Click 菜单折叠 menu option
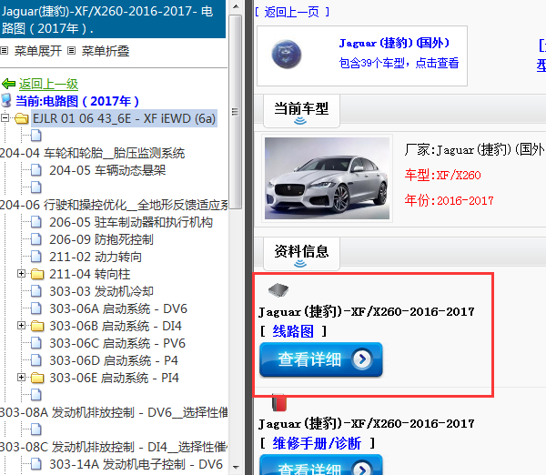546x475 pixels. click(106, 51)
